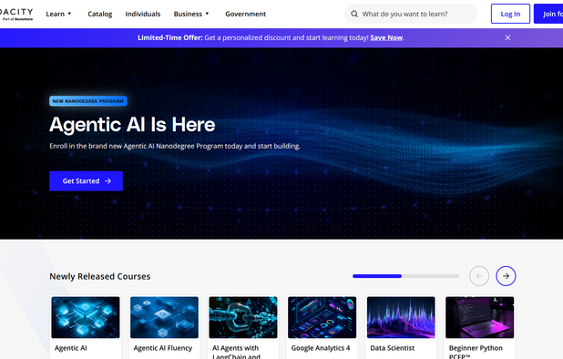Click the 'New Nanodegree Program' badge
The height and width of the screenshot is (359, 563).
88,101
